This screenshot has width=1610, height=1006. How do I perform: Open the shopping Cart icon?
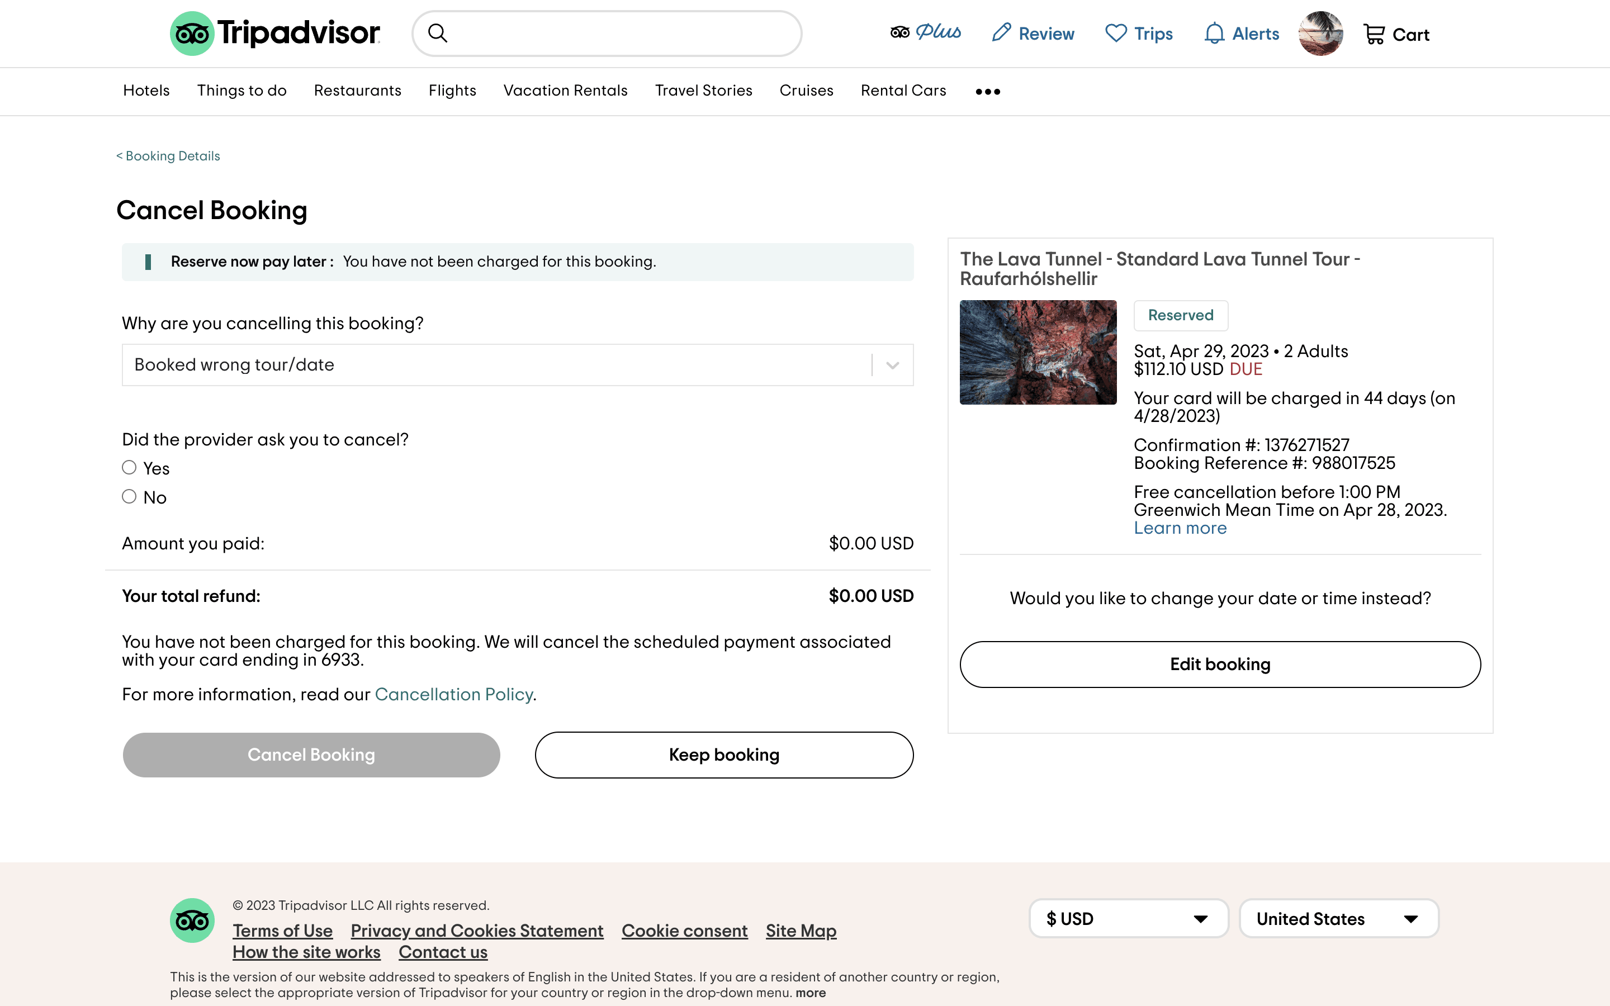[x=1374, y=34]
